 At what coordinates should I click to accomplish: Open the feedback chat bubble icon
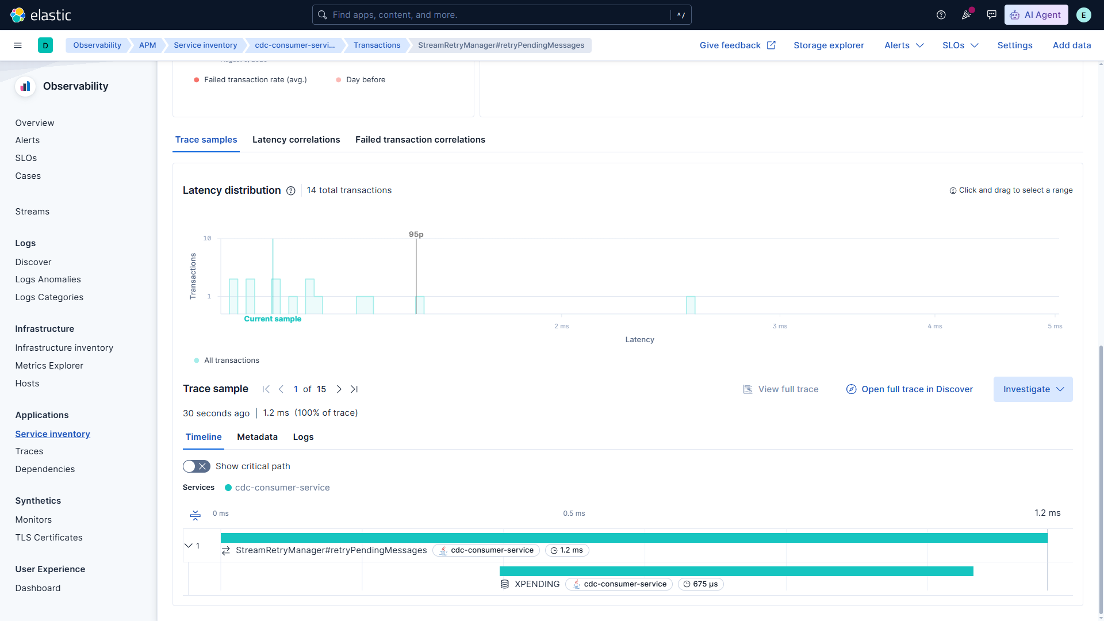[992, 15]
